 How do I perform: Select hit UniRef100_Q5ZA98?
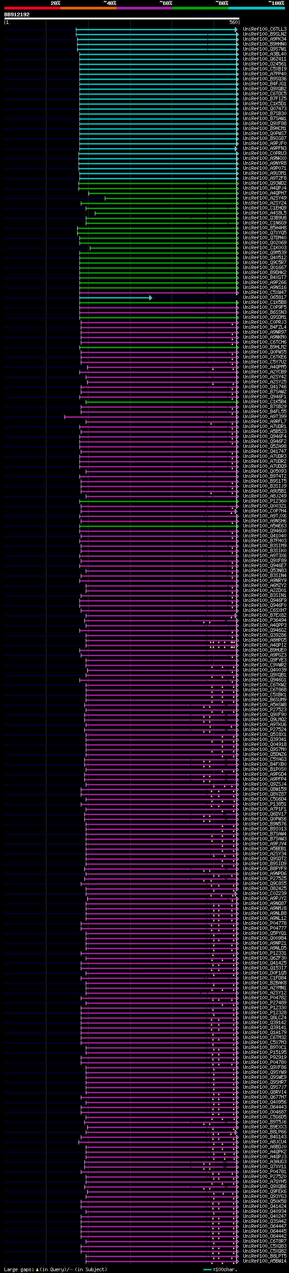264,446
